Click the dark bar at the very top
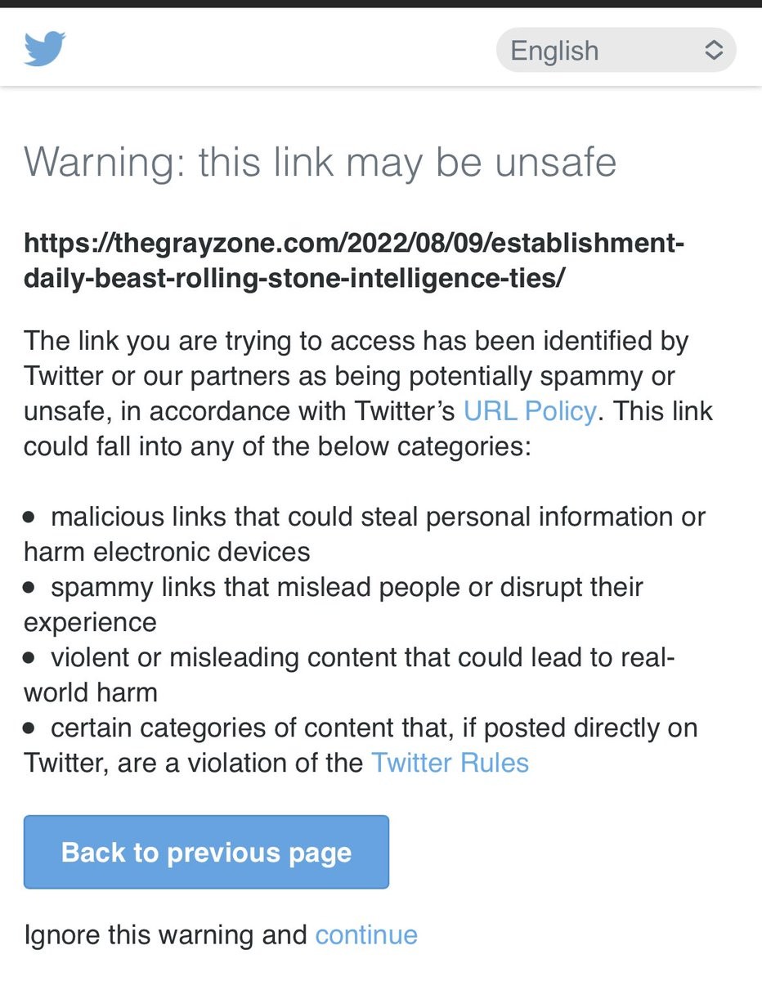The image size is (762, 981). tap(381, 3)
